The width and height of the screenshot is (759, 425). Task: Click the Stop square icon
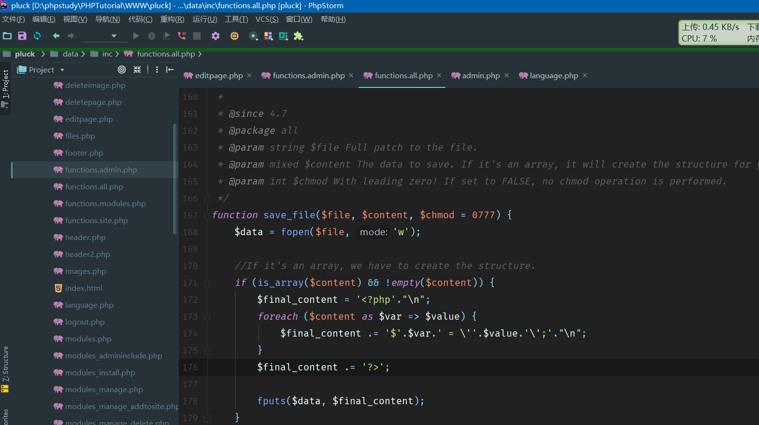(x=197, y=36)
